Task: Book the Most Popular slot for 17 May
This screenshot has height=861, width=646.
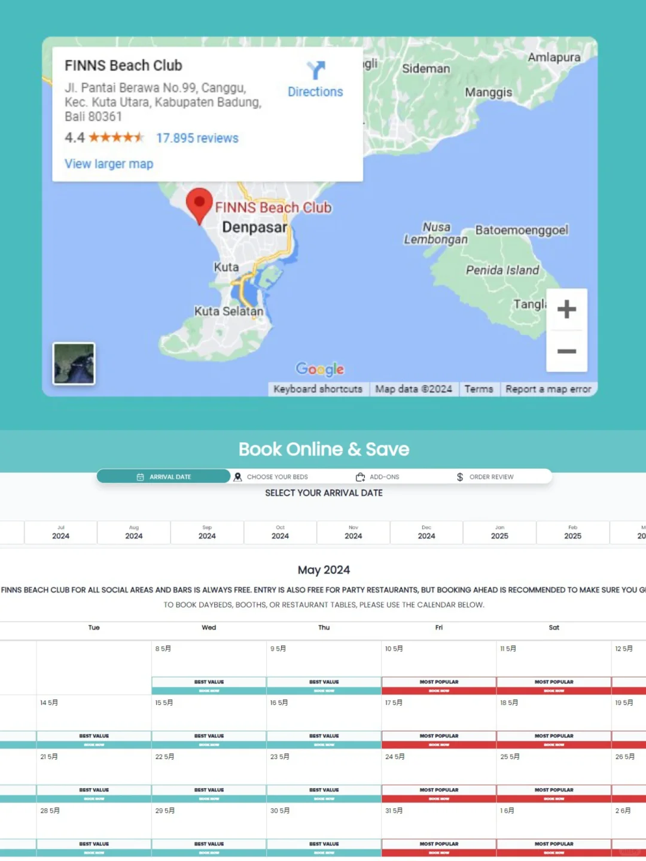Action: point(439,740)
